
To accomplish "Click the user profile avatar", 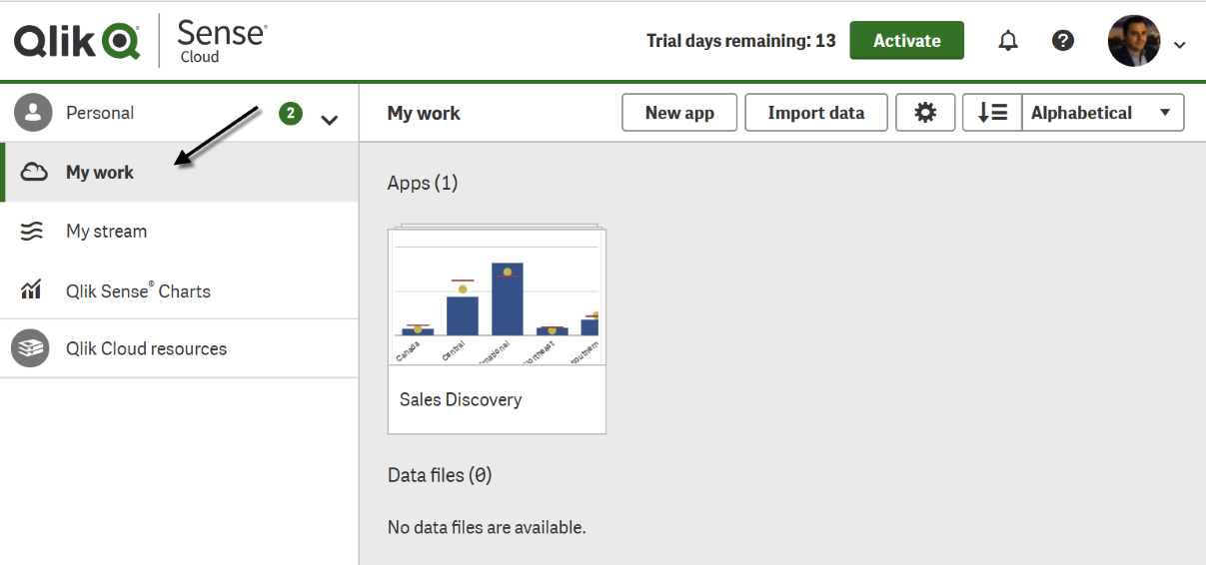I will (x=1134, y=41).
